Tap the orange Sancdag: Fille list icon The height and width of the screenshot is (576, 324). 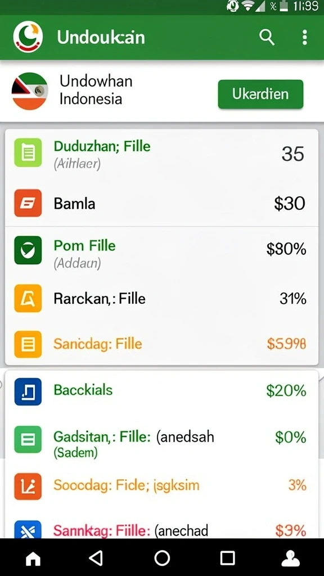(28, 344)
